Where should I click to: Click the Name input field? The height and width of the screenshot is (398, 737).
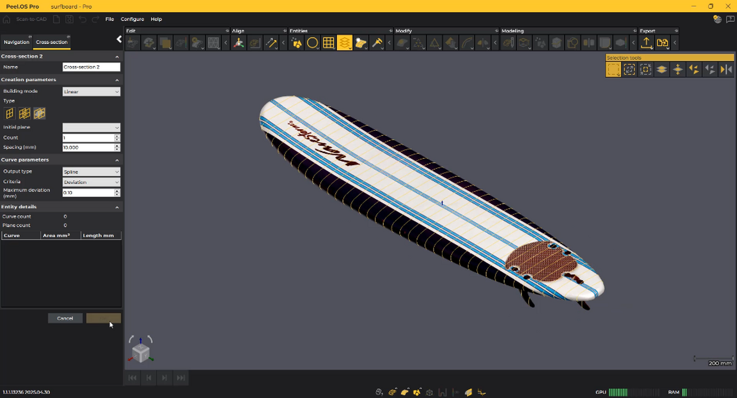pos(91,67)
